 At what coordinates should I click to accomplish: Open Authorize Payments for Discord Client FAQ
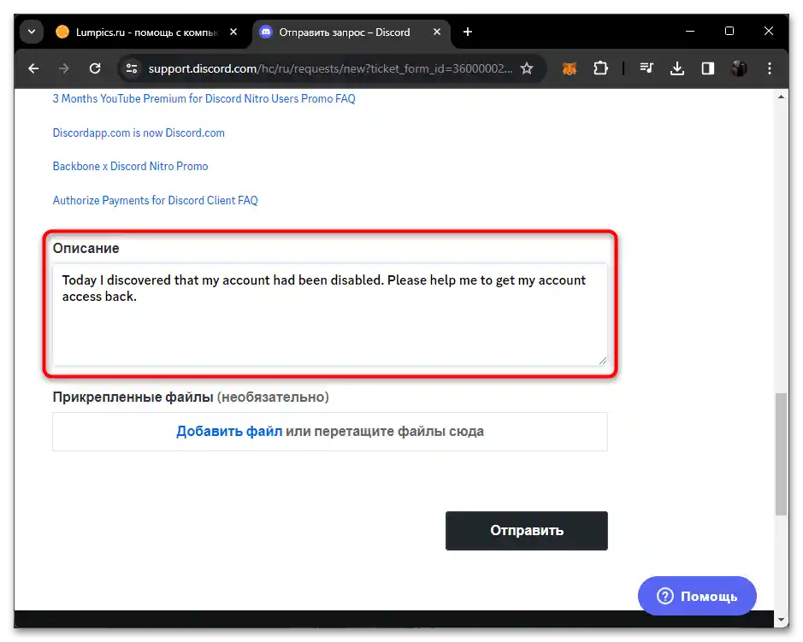155,201
